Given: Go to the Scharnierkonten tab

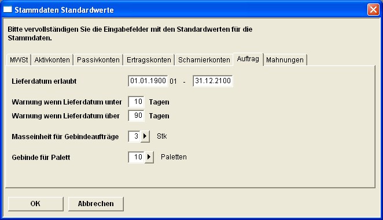Looking at the screenshot, I should point(204,59).
